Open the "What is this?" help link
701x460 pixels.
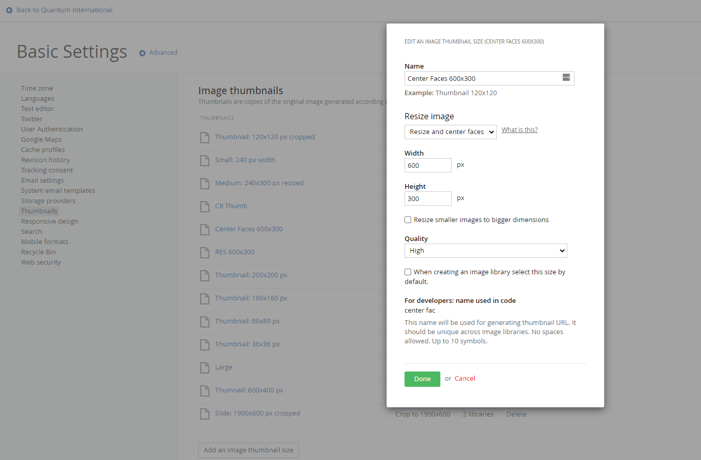coord(519,129)
